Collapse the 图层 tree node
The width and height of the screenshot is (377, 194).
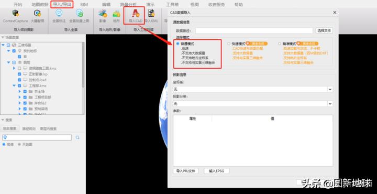click(9, 62)
